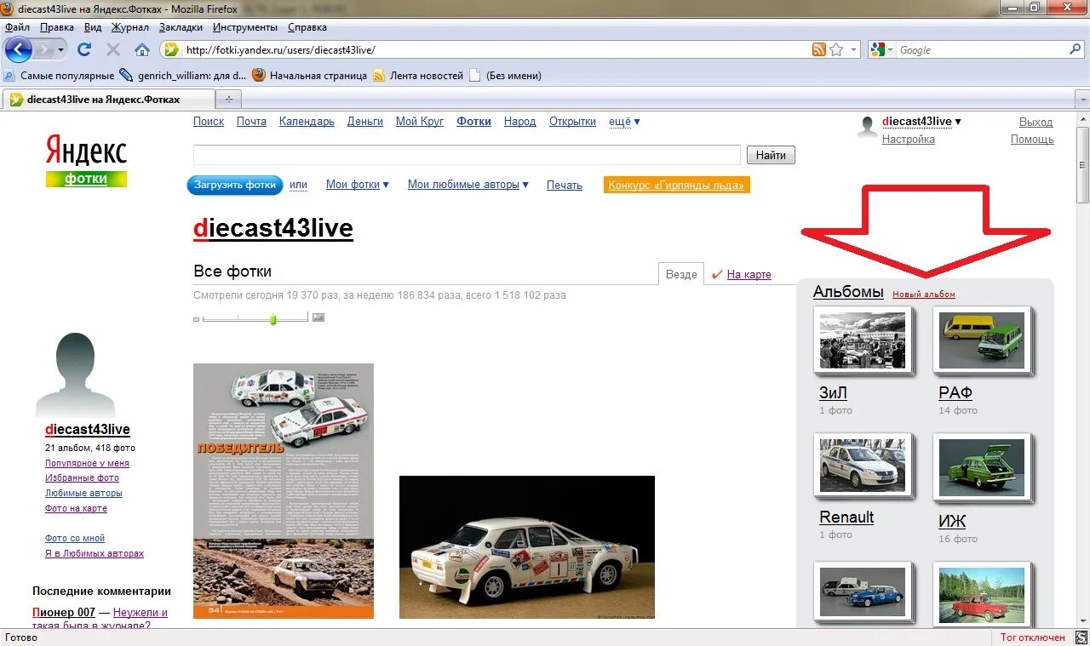Open the Конкурс «Гирлянды льда» banner
The height and width of the screenshot is (646, 1090).
[x=677, y=185]
